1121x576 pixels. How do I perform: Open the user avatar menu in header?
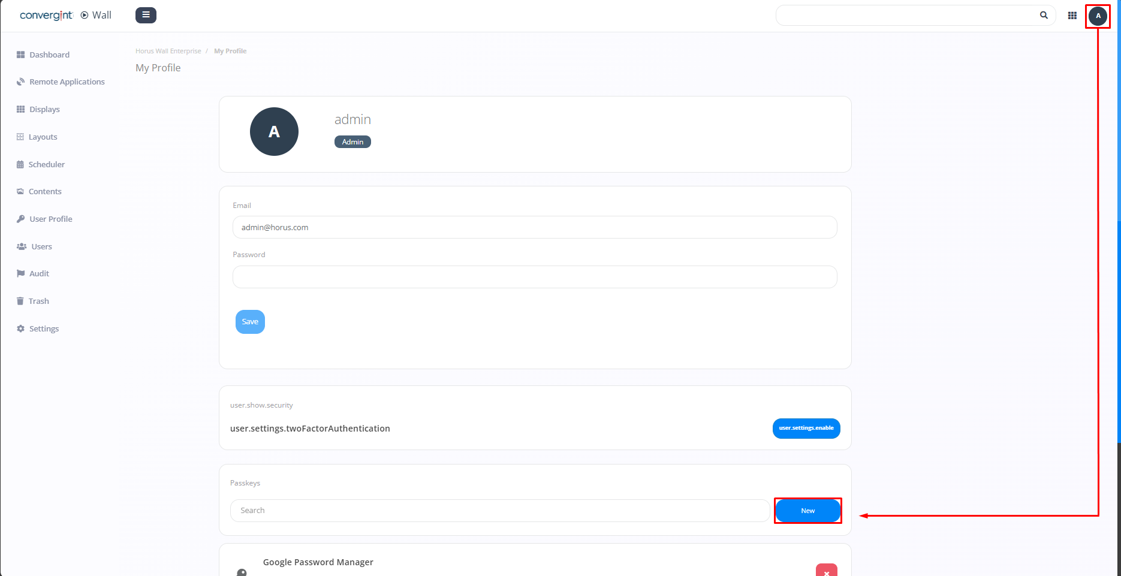coord(1098,16)
